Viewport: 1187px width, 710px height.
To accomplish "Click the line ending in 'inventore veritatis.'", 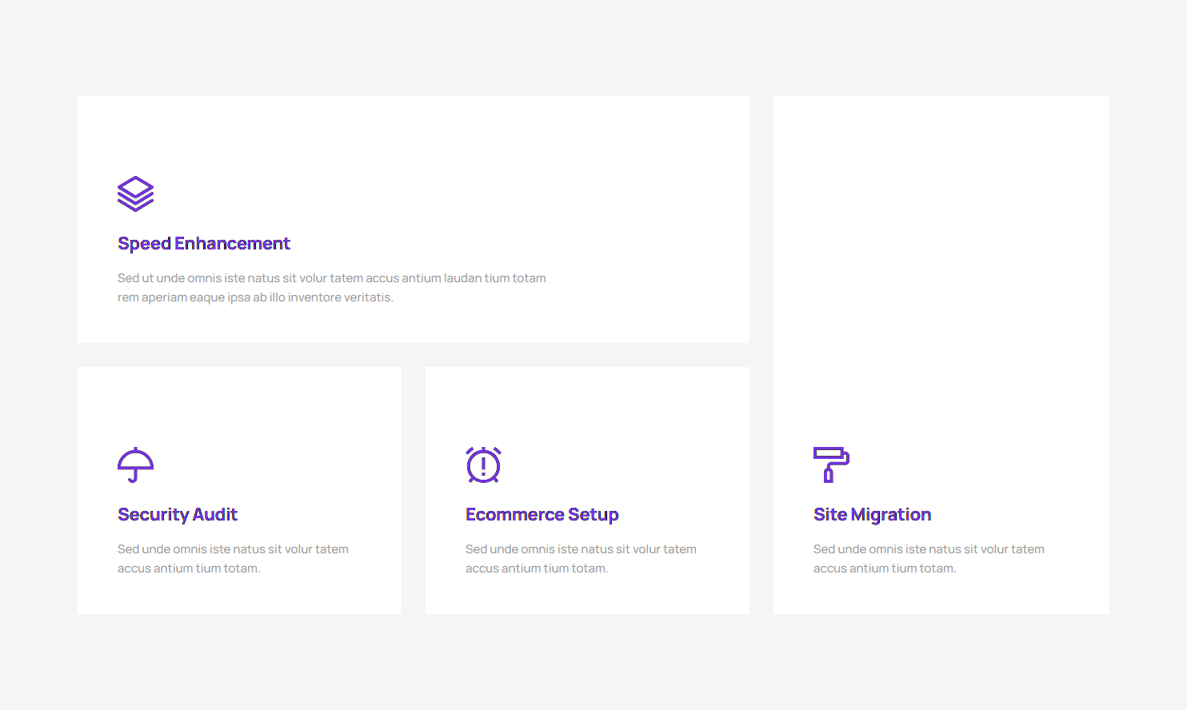I will 255,297.
